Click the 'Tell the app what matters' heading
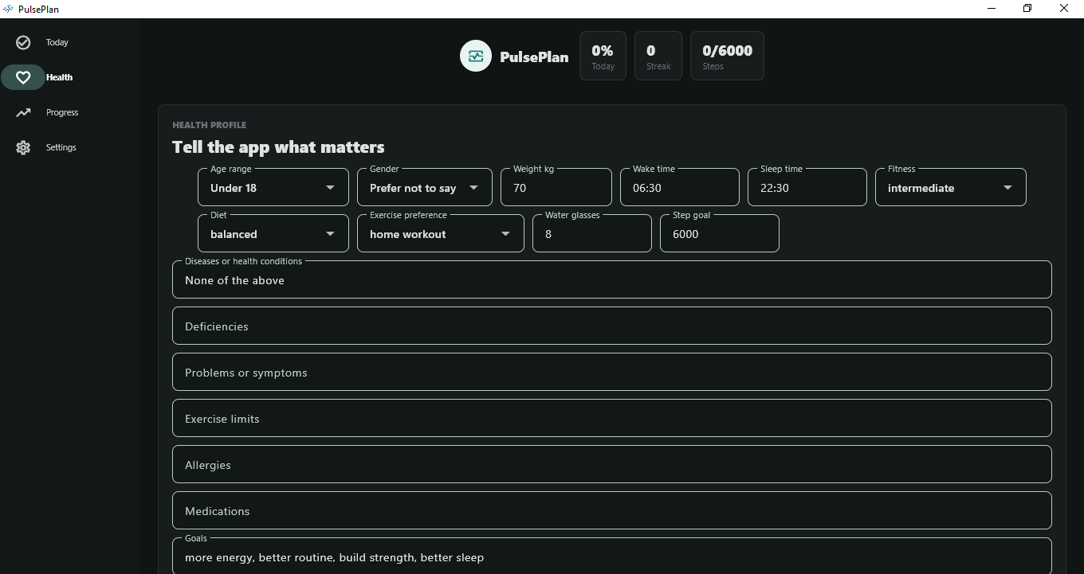Image resolution: width=1084 pixels, height=574 pixels. point(278,146)
